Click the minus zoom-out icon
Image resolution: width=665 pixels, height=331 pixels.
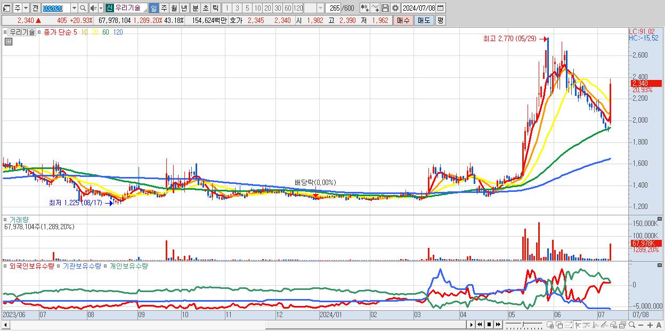[641, 325]
